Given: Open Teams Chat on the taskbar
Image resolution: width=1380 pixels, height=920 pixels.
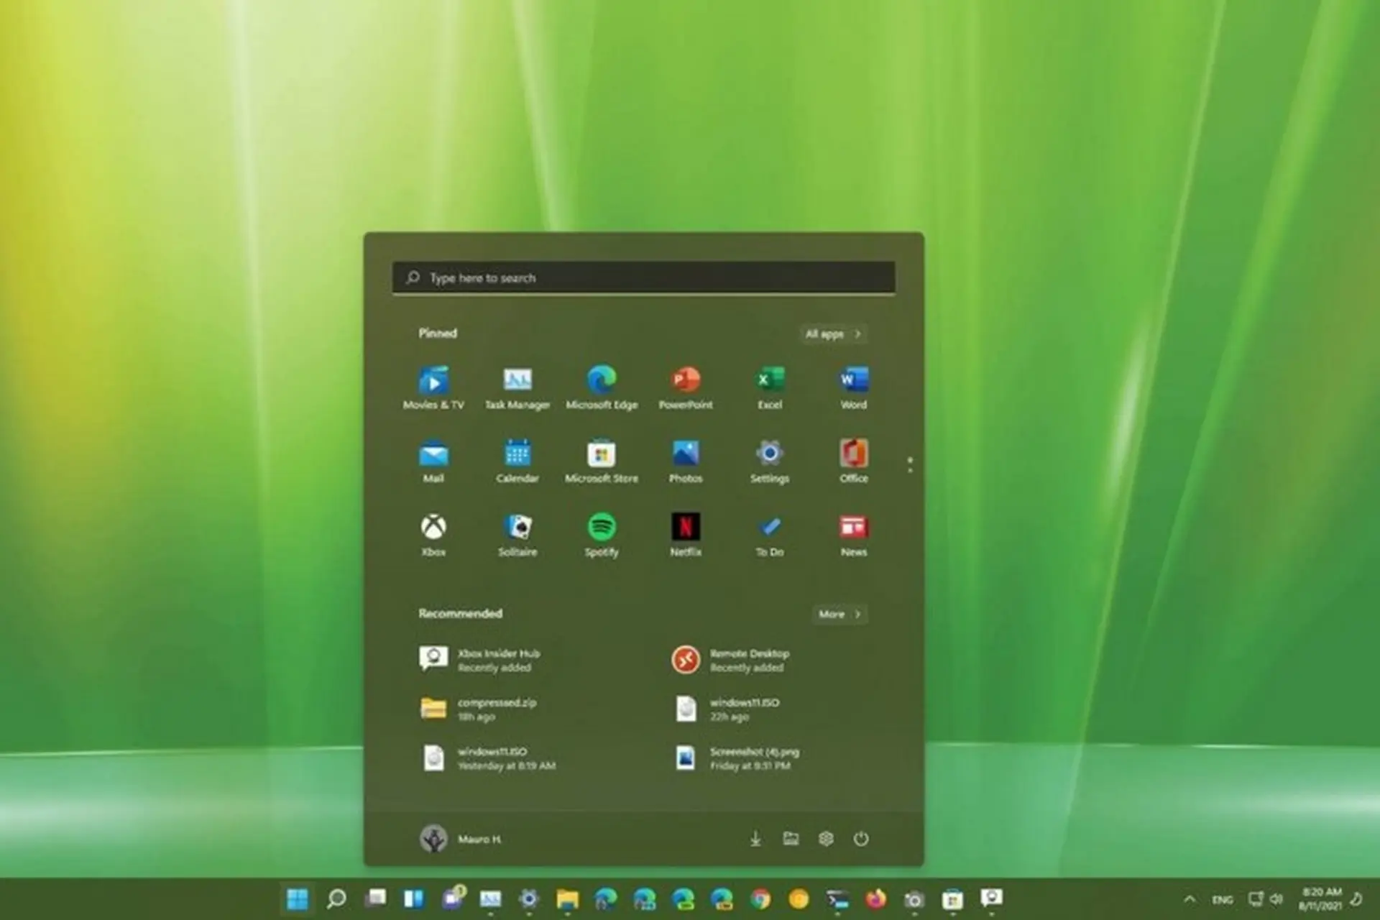Looking at the screenshot, I should (x=454, y=898).
